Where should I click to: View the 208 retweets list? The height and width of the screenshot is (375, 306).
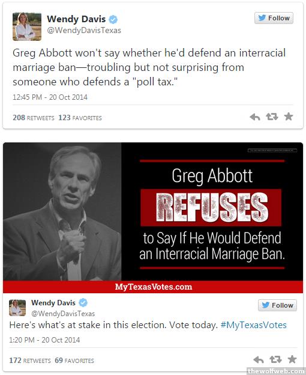(x=34, y=118)
